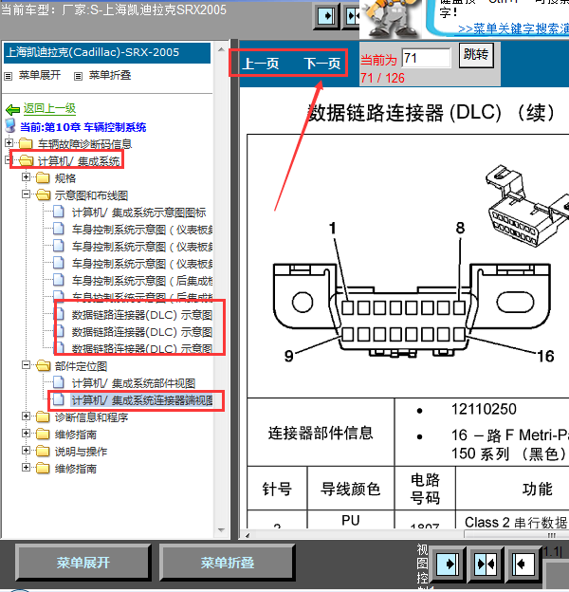Click top toolbar collapse-center arrows icon
The width and height of the screenshot is (569, 592).
point(352,16)
